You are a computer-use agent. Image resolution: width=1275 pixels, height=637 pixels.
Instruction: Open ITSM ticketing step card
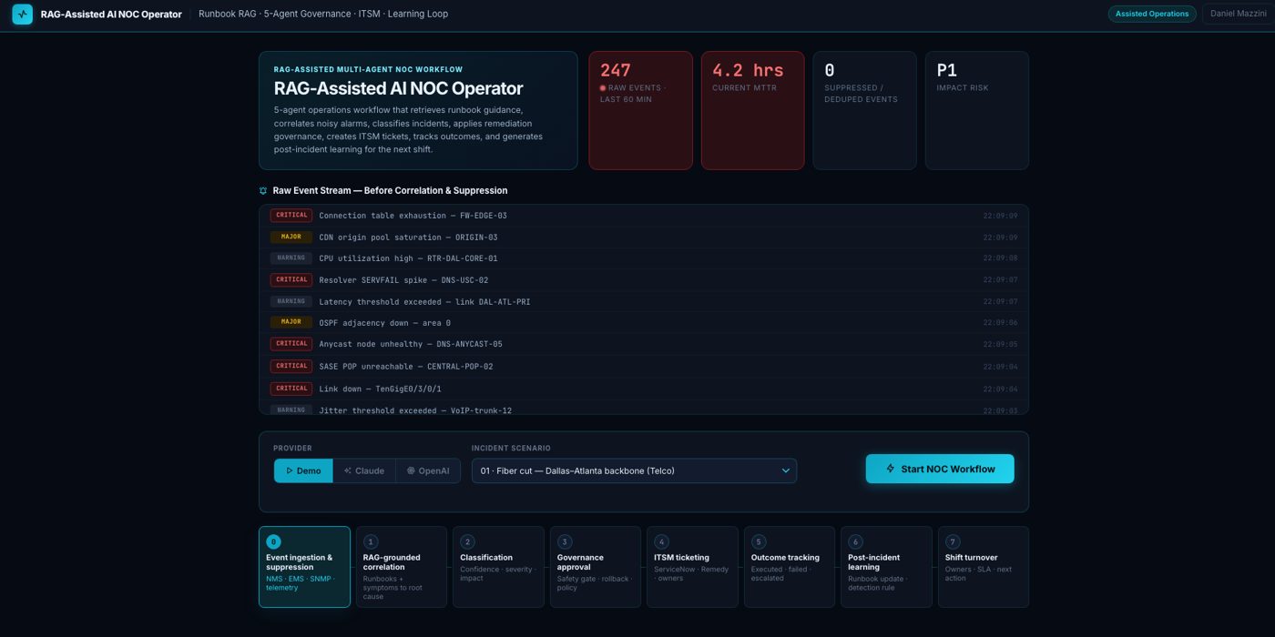(692, 566)
